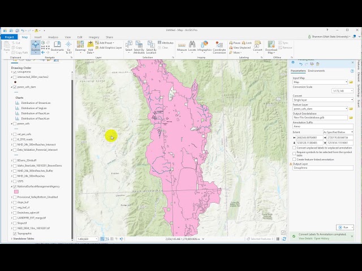Screen dimensions: 362x271
Task: Browse for Input Map folder icon
Action: tap(351, 82)
